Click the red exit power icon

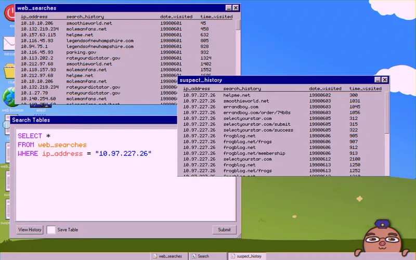click(x=10, y=12)
